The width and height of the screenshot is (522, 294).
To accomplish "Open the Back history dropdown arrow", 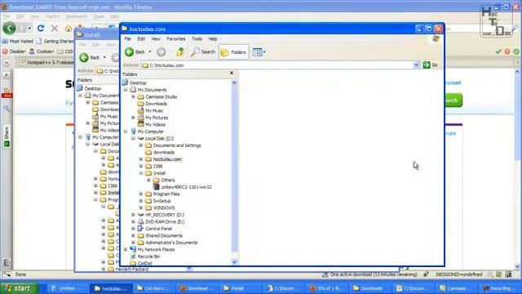I will (150, 52).
